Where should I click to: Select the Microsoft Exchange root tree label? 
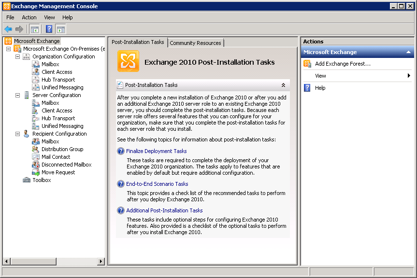(x=37, y=41)
